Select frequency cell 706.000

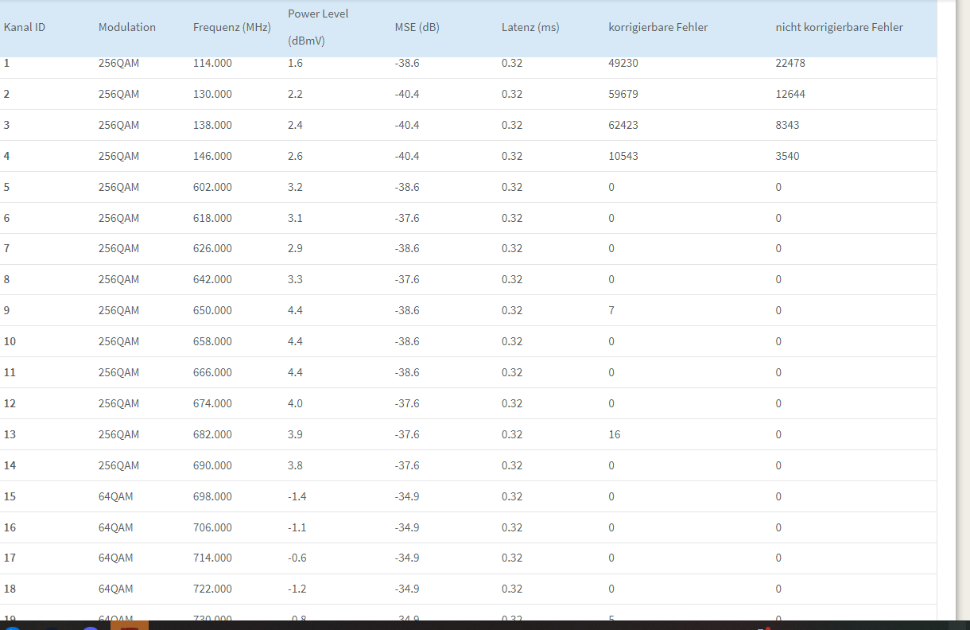pyautogui.click(x=212, y=527)
